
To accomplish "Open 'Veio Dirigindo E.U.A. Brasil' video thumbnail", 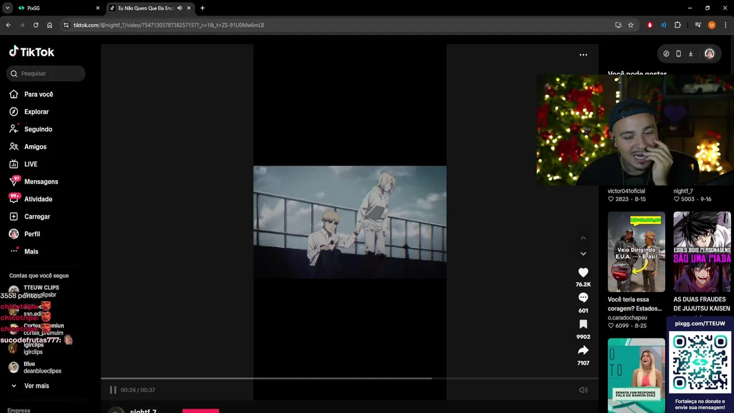I will [637, 252].
